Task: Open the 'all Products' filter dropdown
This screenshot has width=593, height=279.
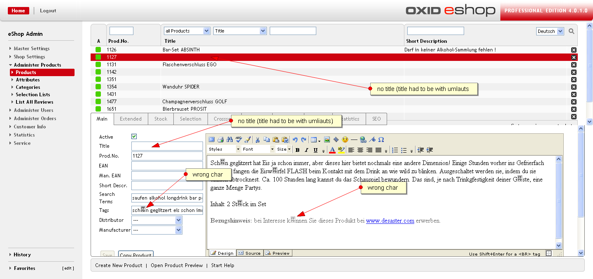Action: [187, 31]
